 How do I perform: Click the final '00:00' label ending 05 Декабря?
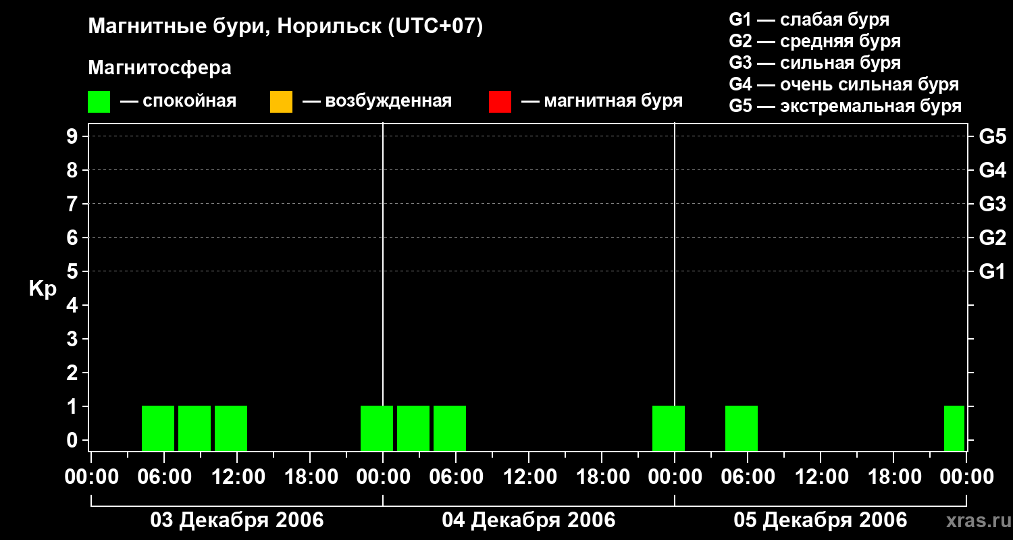tap(966, 477)
